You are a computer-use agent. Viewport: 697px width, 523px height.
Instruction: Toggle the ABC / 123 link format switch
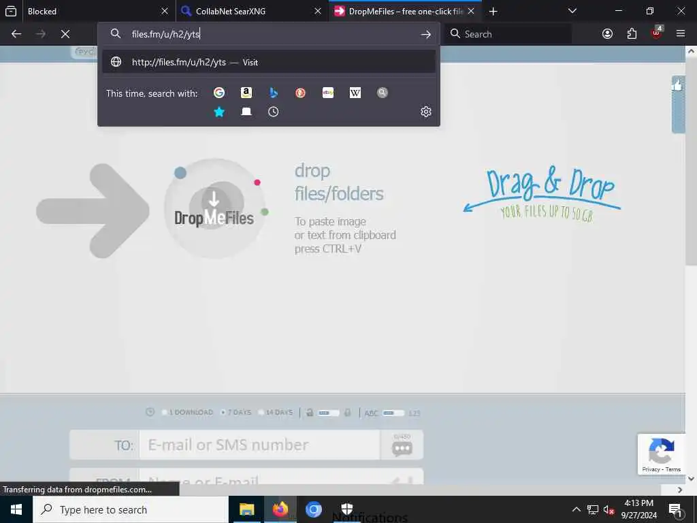click(393, 413)
